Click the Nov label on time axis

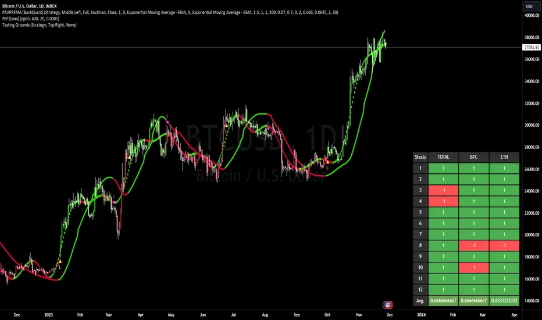pyautogui.click(x=359, y=315)
